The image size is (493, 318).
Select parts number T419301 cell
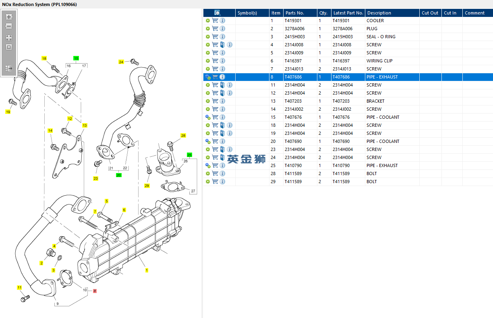pos(300,21)
